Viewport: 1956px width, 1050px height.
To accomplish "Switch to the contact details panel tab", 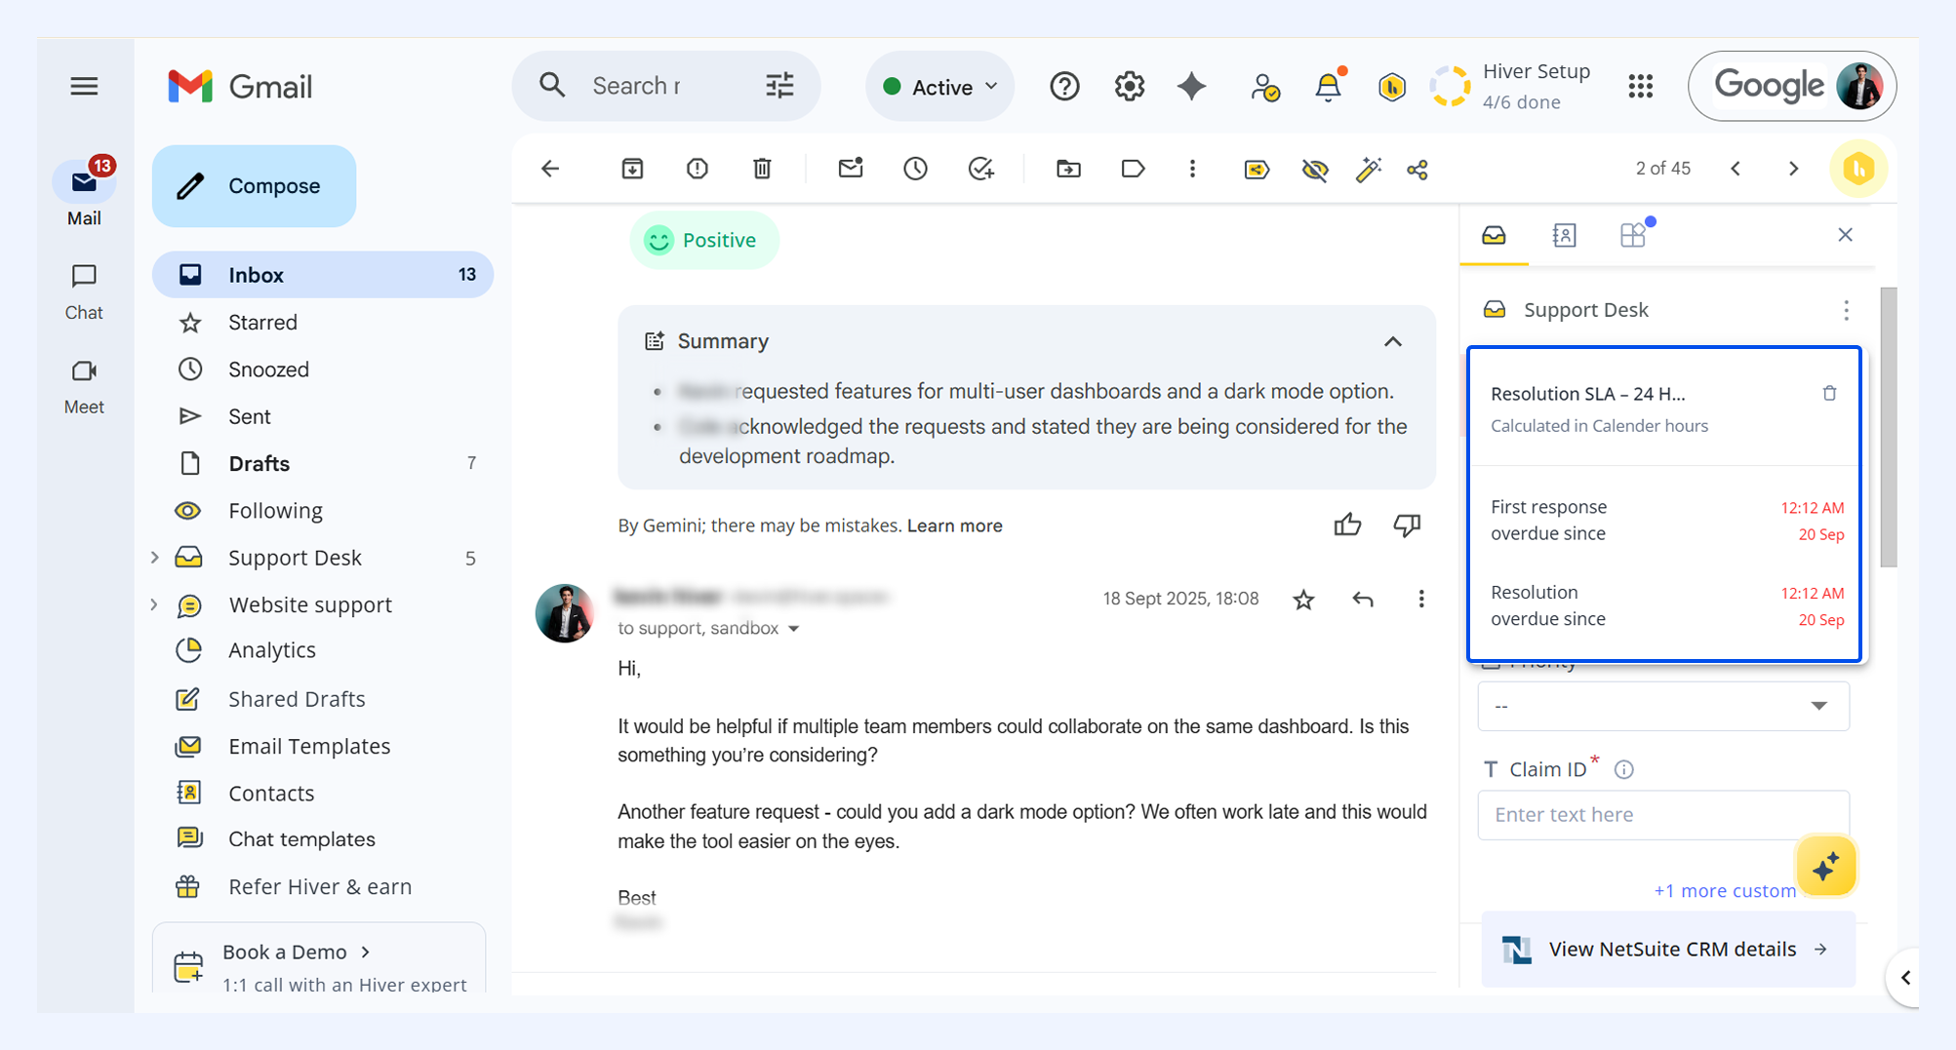I will pos(1564,235).
